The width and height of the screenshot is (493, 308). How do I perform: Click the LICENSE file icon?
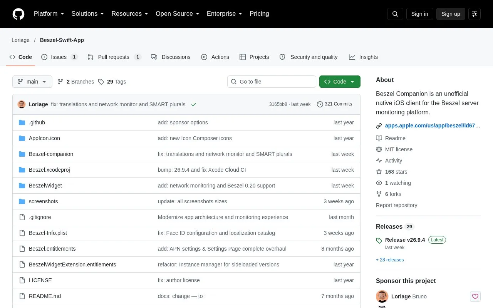pos(22,280)
